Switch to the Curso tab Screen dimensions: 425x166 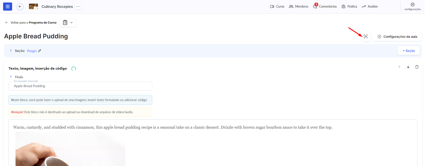pyautogui.click(x=277, y=7)
